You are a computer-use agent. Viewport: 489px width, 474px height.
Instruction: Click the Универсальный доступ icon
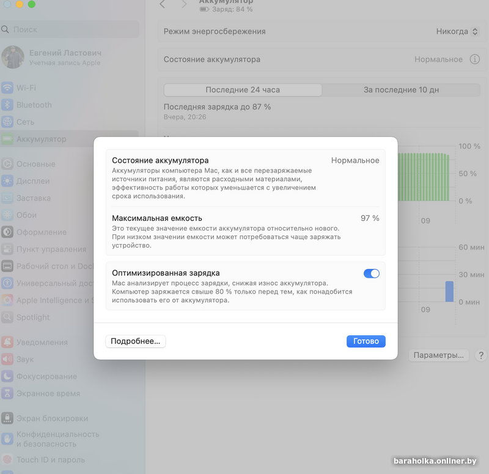[x=7, y=283]
